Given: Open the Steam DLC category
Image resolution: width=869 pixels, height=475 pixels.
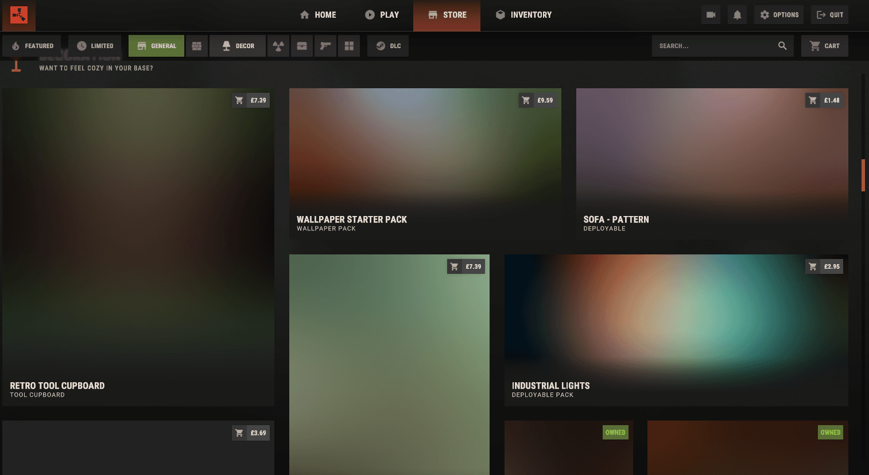Looking at the screenshot, I should [388, 46].
